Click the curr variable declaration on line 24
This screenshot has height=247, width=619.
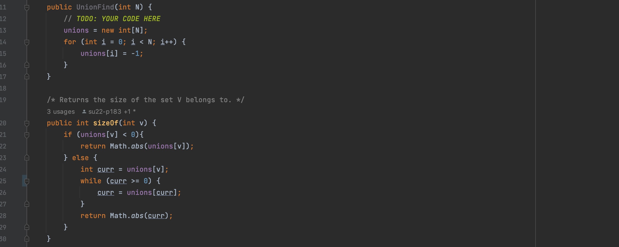106,169
